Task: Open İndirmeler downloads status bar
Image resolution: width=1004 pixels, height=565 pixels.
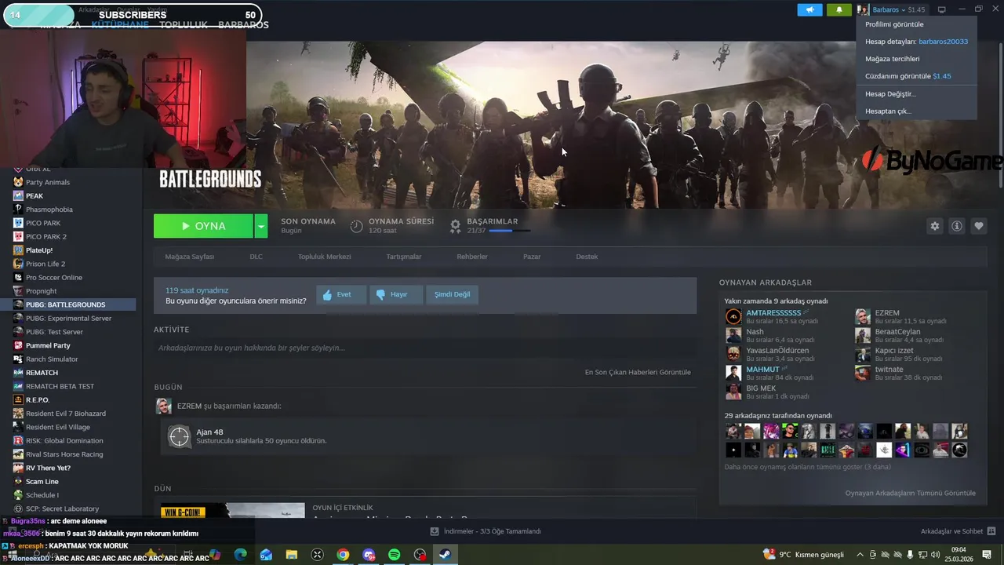Action: [486, 531]
